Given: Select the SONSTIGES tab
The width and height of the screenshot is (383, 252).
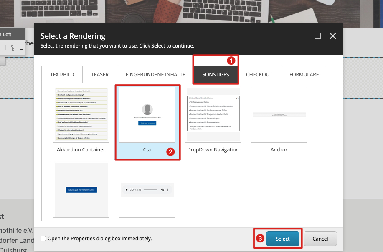Looking at the screenshot, I should coord(216,75).
